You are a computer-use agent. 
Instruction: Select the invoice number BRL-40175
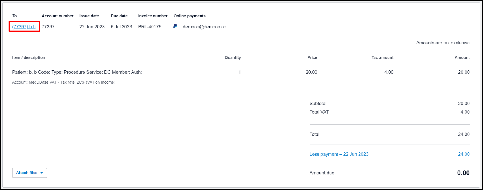coord(150,27)
